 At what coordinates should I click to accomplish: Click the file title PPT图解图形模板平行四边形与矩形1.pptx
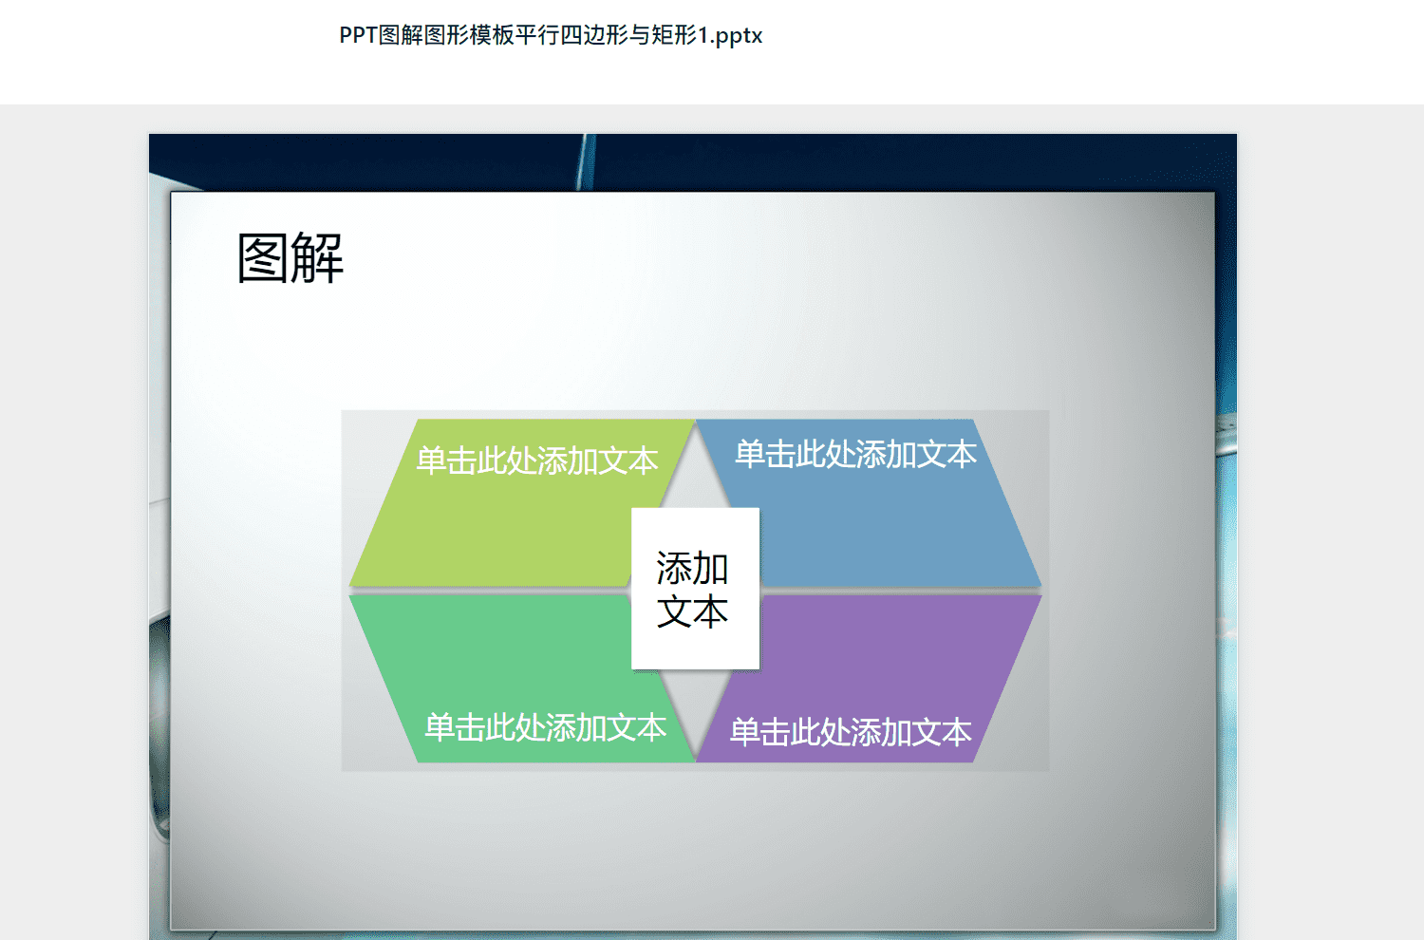tap(551, 35)
